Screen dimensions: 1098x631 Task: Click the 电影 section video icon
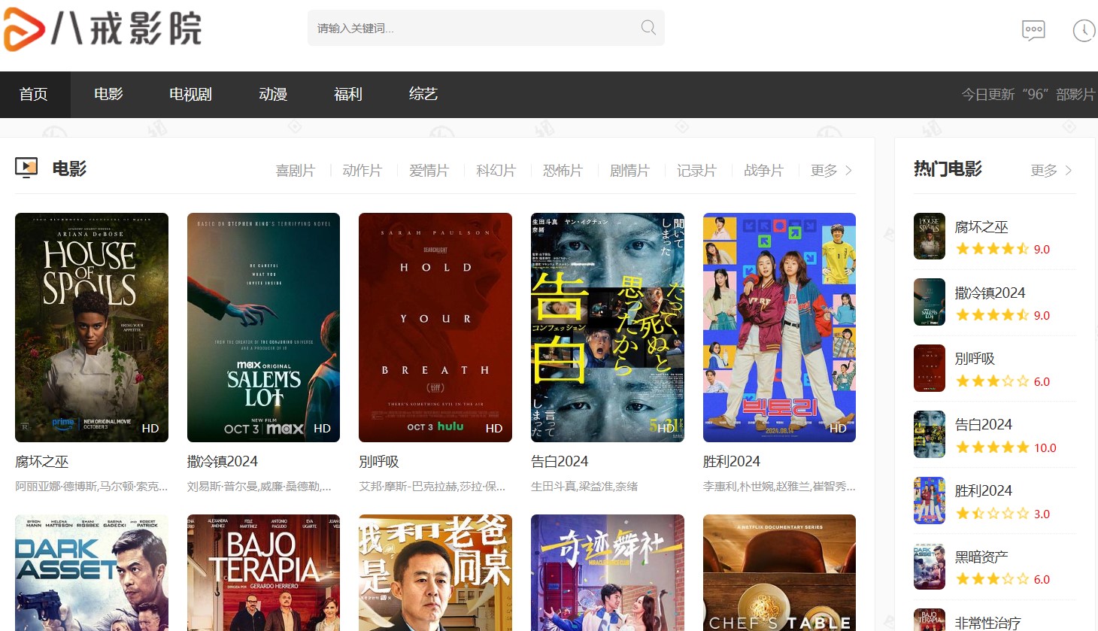[x=26, y=168]
